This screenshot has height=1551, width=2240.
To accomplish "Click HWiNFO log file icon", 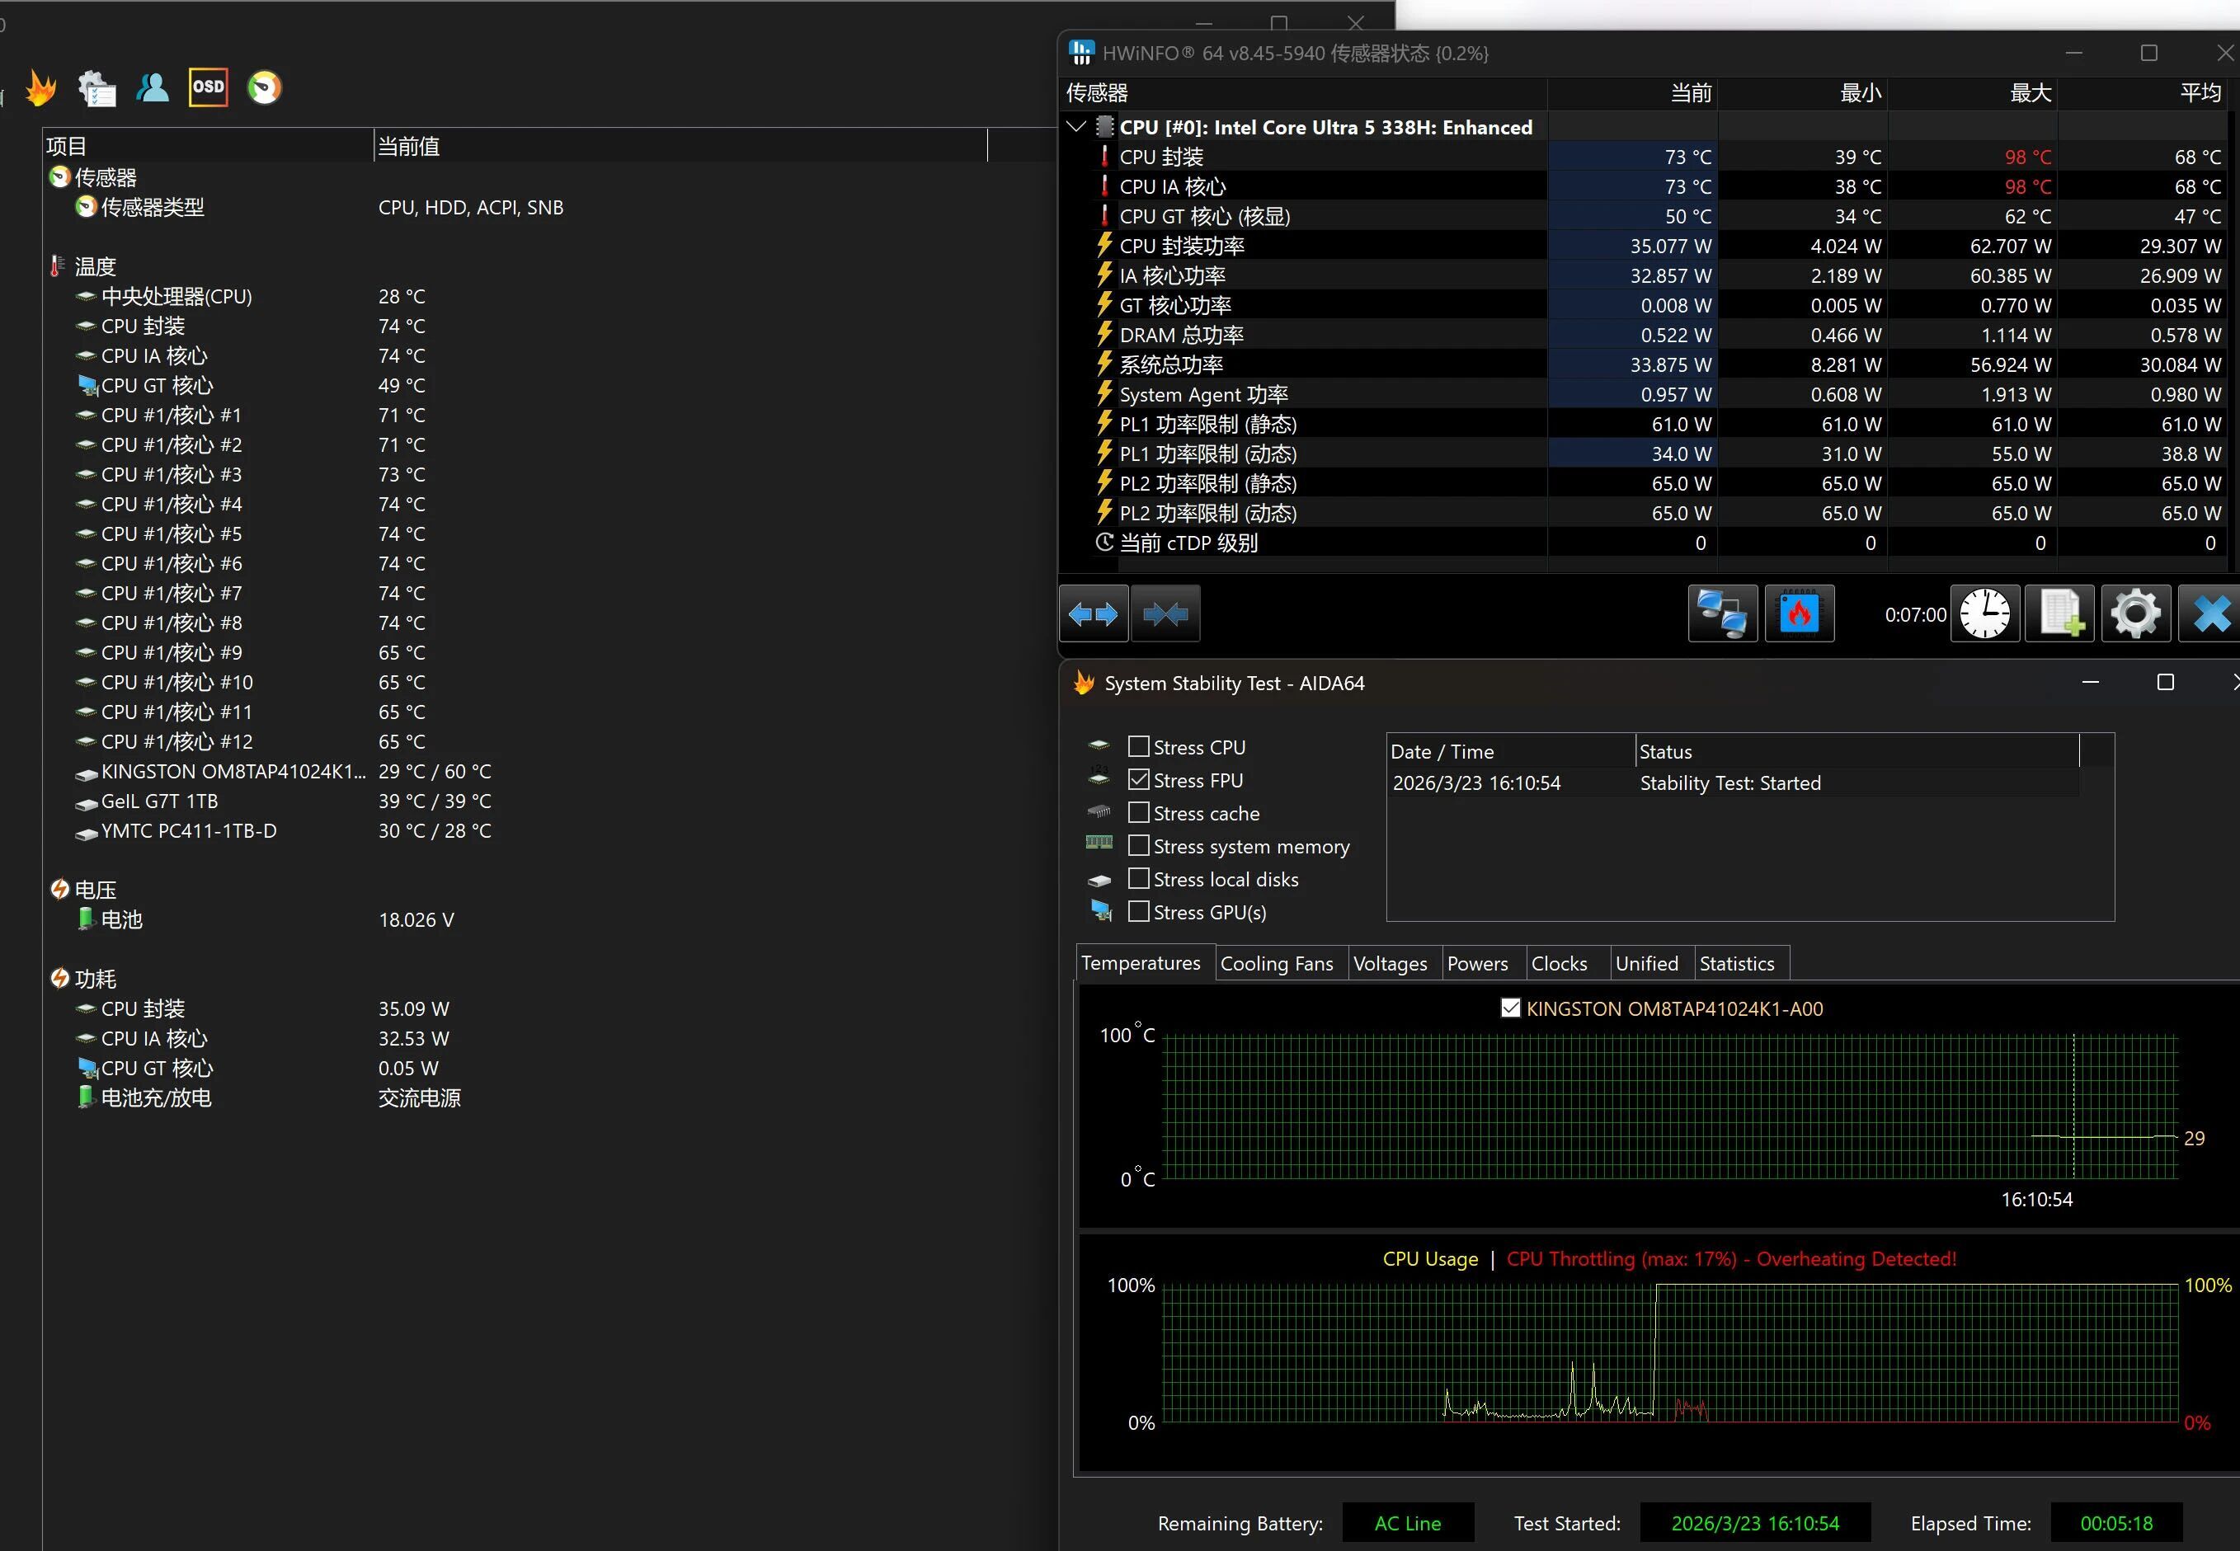I will pos(2060,614).
